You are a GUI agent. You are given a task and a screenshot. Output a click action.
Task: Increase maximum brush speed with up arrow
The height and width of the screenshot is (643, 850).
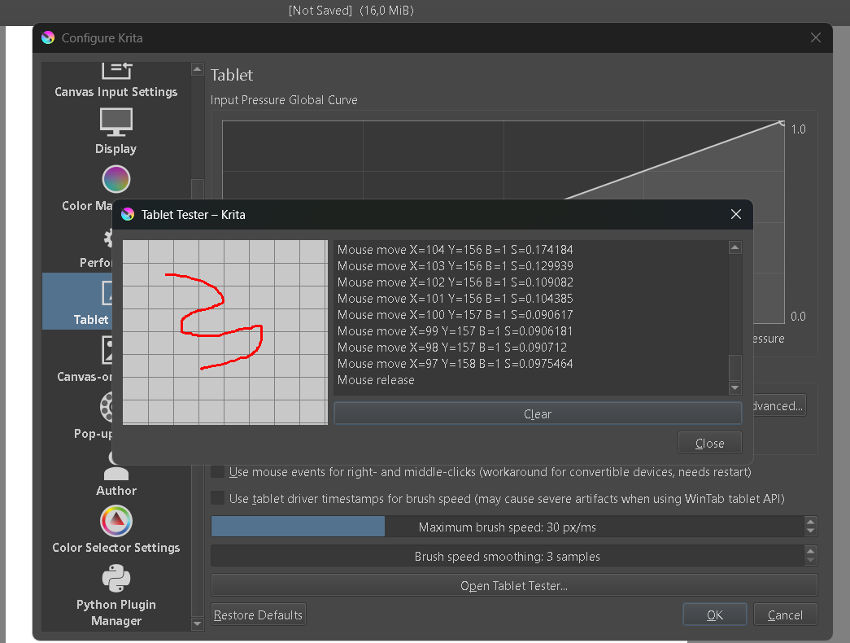tap(810, 522)
